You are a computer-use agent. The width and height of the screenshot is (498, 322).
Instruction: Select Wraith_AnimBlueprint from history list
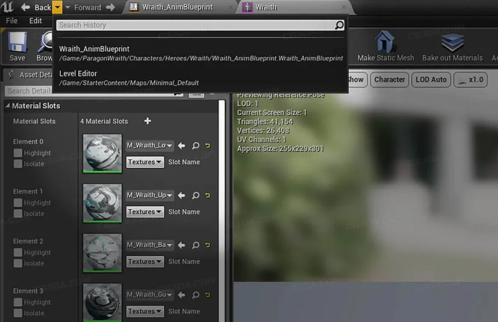201,53
